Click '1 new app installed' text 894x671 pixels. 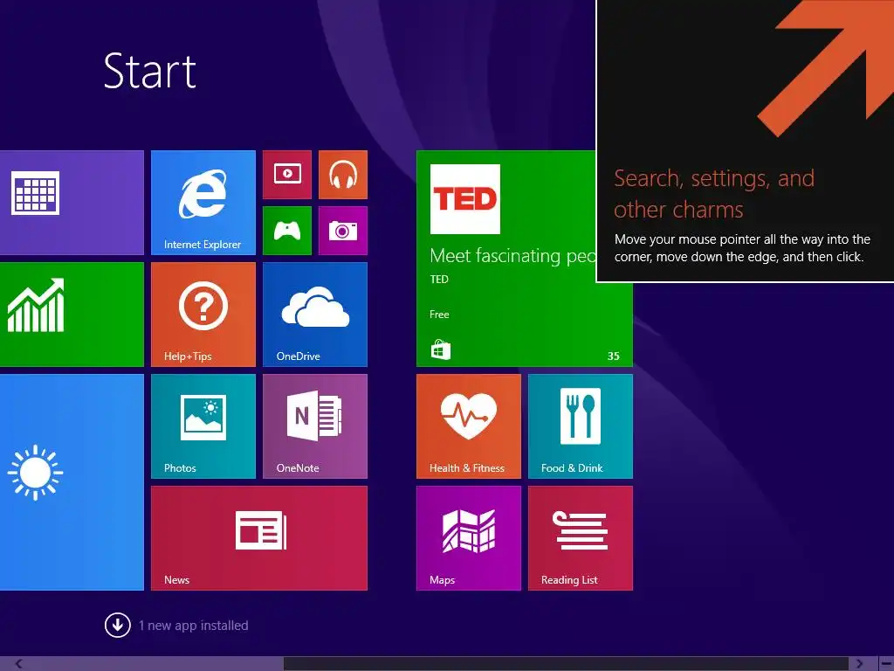193,626
